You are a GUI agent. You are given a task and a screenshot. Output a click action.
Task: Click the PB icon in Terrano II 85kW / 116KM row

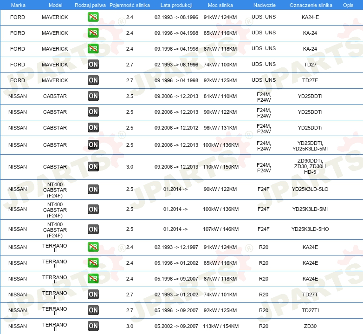click(93, 262)
